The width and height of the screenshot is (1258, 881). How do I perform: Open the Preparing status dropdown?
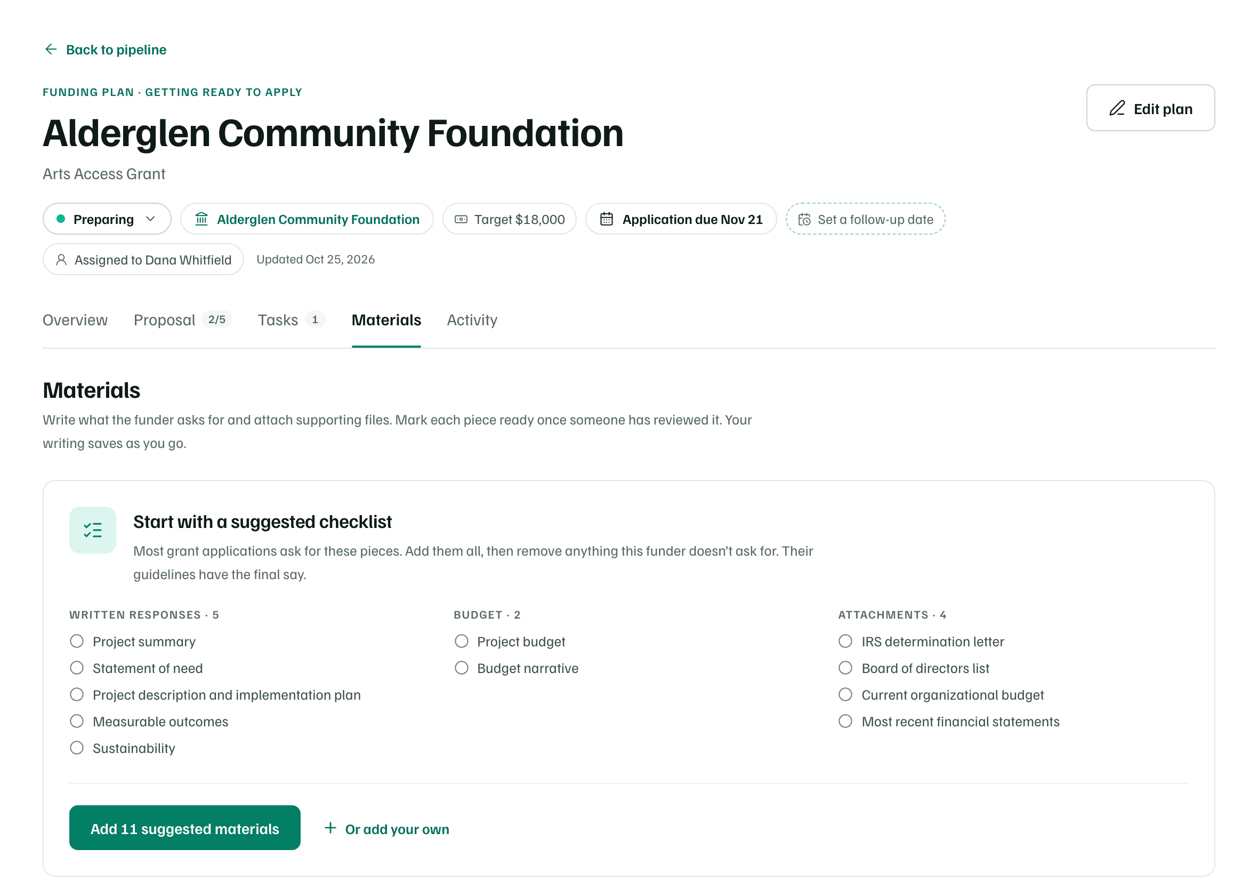point(107,219)
